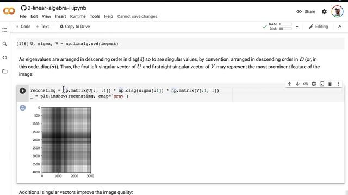Click the GitHub icon beside notebook title
The image size is (348, 195).
click(x=23, y=8)
